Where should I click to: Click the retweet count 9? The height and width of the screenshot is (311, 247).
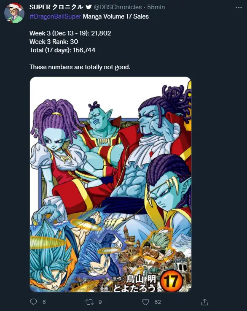[x=100, y=302]
